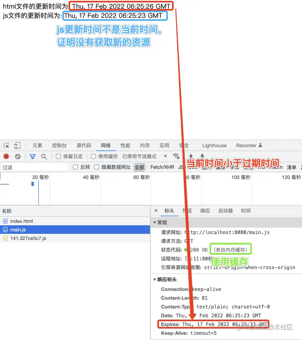Open the 内存 tab
Image resolution: width=302 pixels, height=340 pixels.
(145, 145)
